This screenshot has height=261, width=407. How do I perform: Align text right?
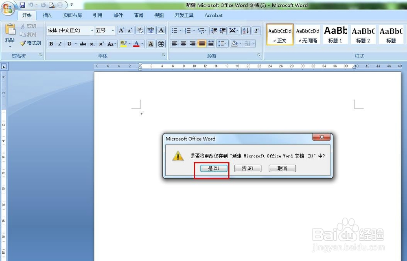point(193,43)
